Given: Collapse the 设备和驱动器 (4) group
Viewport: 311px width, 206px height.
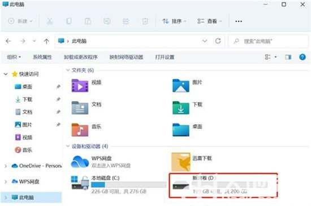Looking at the screenshot, I should (68, 146).
